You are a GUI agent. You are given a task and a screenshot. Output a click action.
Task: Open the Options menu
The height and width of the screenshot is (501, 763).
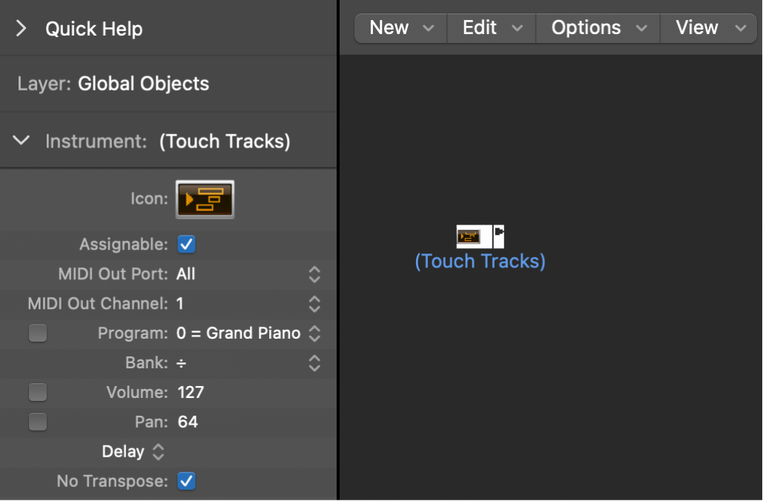[597, 27]
